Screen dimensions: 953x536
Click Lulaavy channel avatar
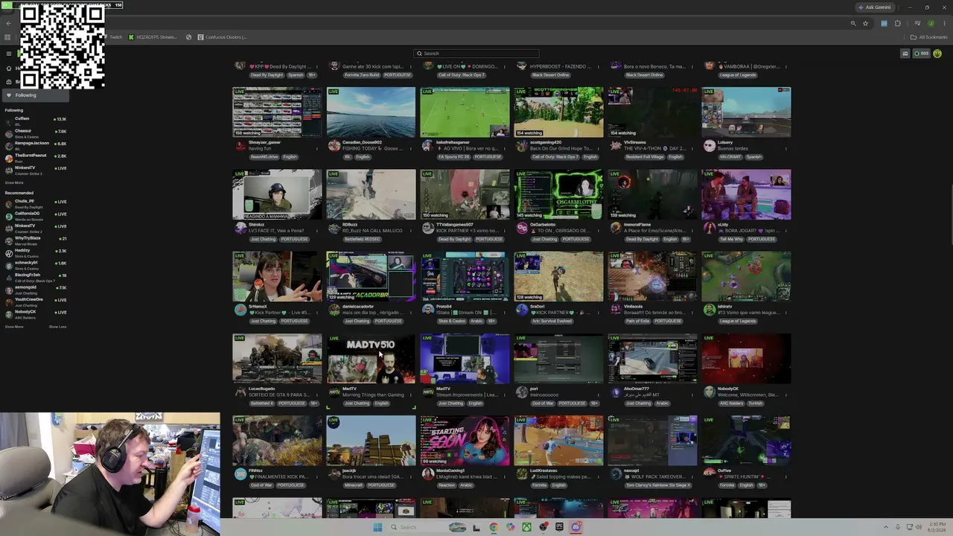pos(709,145)
